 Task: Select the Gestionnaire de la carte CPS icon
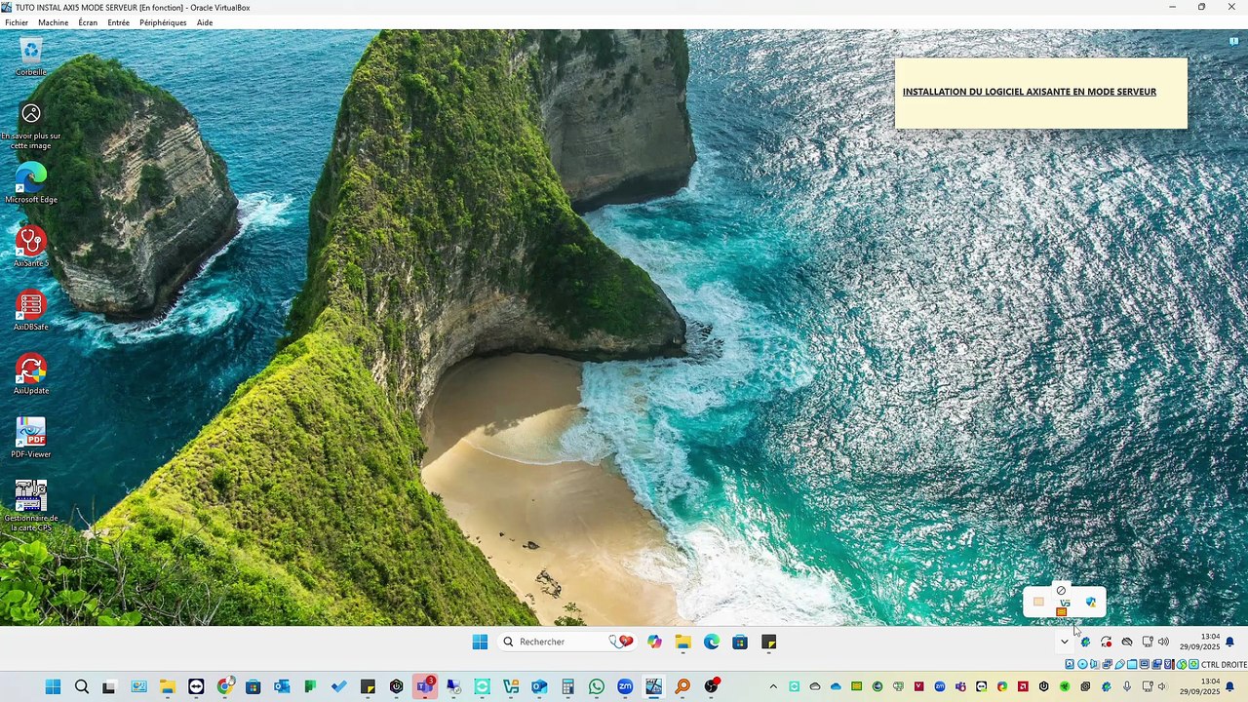click(x=31, y=506)
